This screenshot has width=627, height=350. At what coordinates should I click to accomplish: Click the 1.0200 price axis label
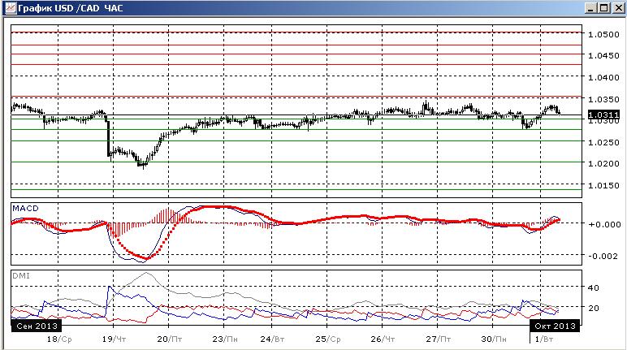pos(603,163)
